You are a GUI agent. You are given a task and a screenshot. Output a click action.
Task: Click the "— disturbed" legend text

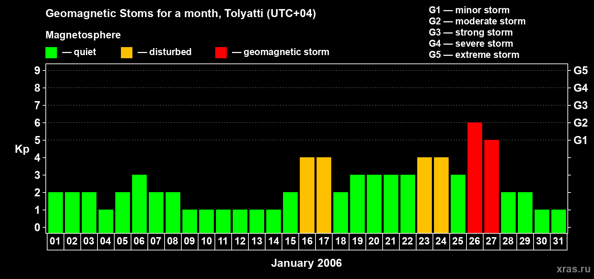(165, 52)
